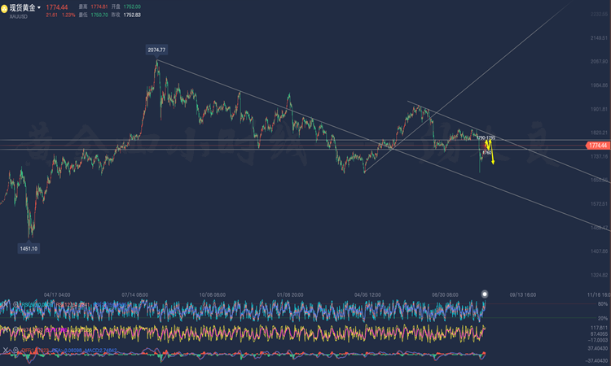Click the DEA indicator value label
Image resolution: width=611 pixels, height=366 pixels.
(x=67, y=351)
